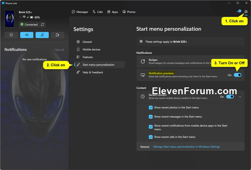Uncheck Show recent notifications from mobile device apps
251x170 pixels.
[x=151, y=127]
